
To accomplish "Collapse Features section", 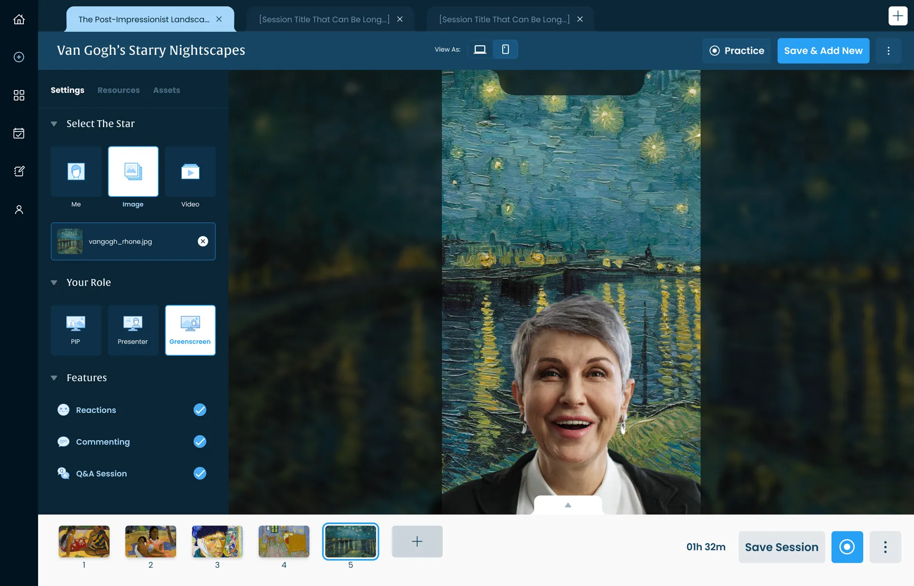I will coord(54,378).
